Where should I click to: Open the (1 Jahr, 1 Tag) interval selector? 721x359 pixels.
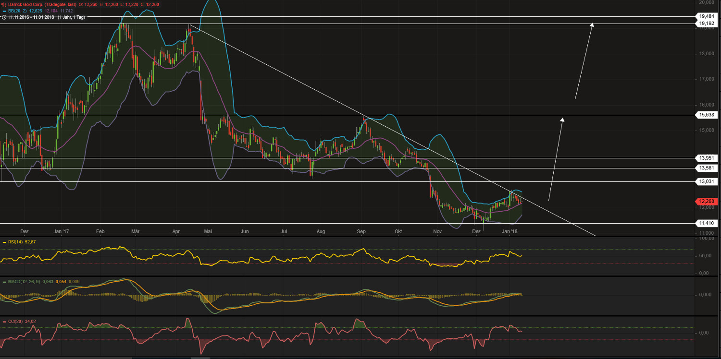[x=71, y=16]
